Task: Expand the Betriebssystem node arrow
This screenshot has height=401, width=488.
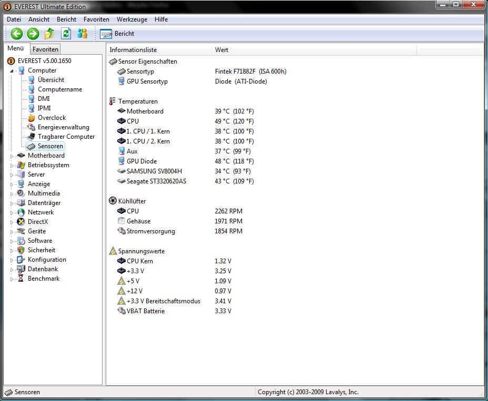Action: tap(12, 166)
